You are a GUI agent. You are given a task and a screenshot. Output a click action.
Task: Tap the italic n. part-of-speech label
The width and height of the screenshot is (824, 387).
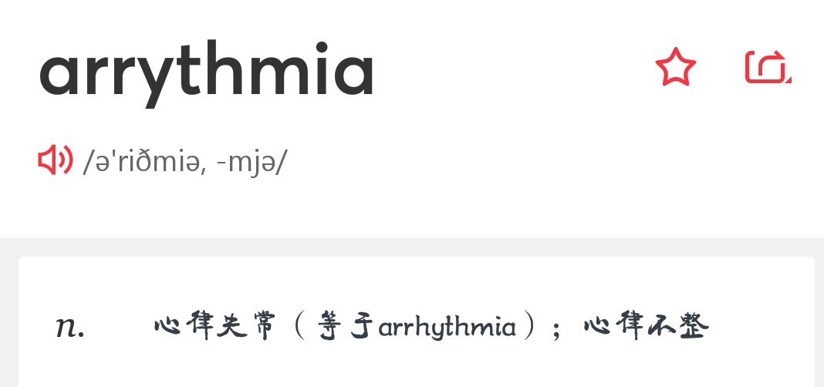pos(70,327)
